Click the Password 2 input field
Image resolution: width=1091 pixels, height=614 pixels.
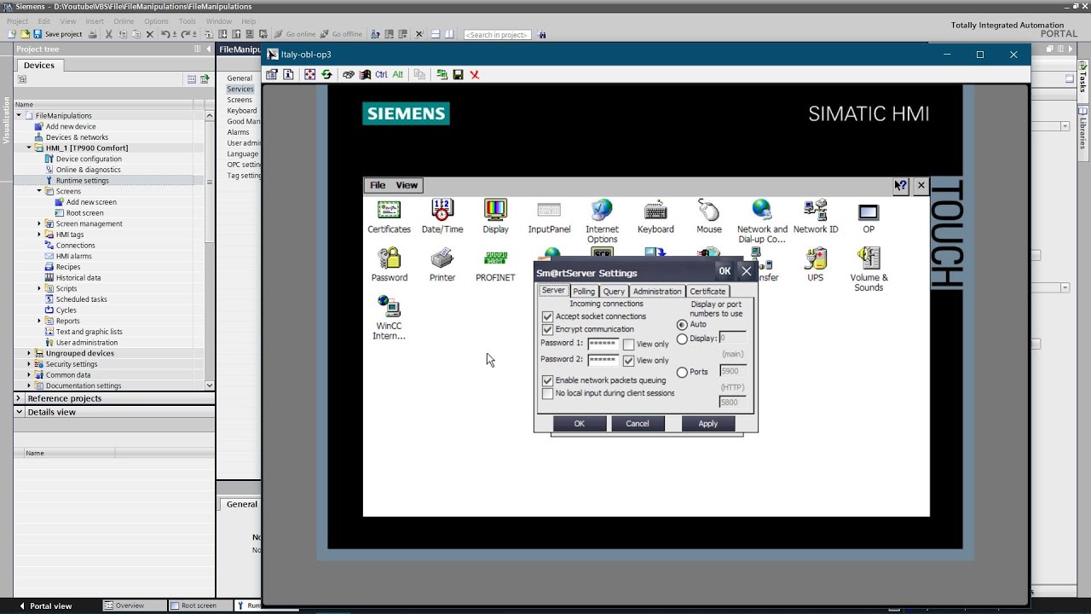click(x=603, y=360)
